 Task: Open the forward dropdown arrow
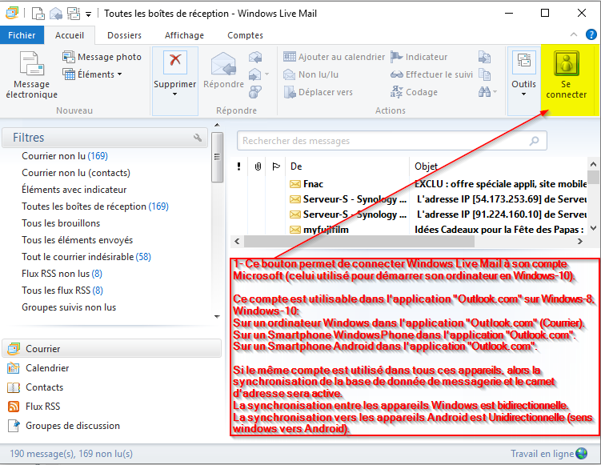(266, 74)
